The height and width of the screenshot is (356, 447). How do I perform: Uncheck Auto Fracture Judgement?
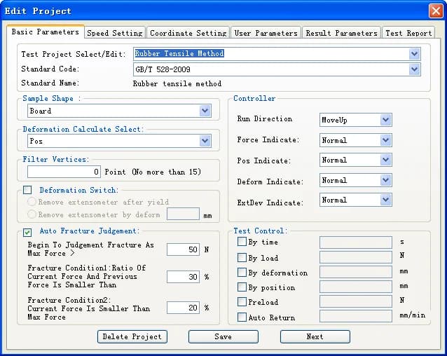click(x=27, y=232)
